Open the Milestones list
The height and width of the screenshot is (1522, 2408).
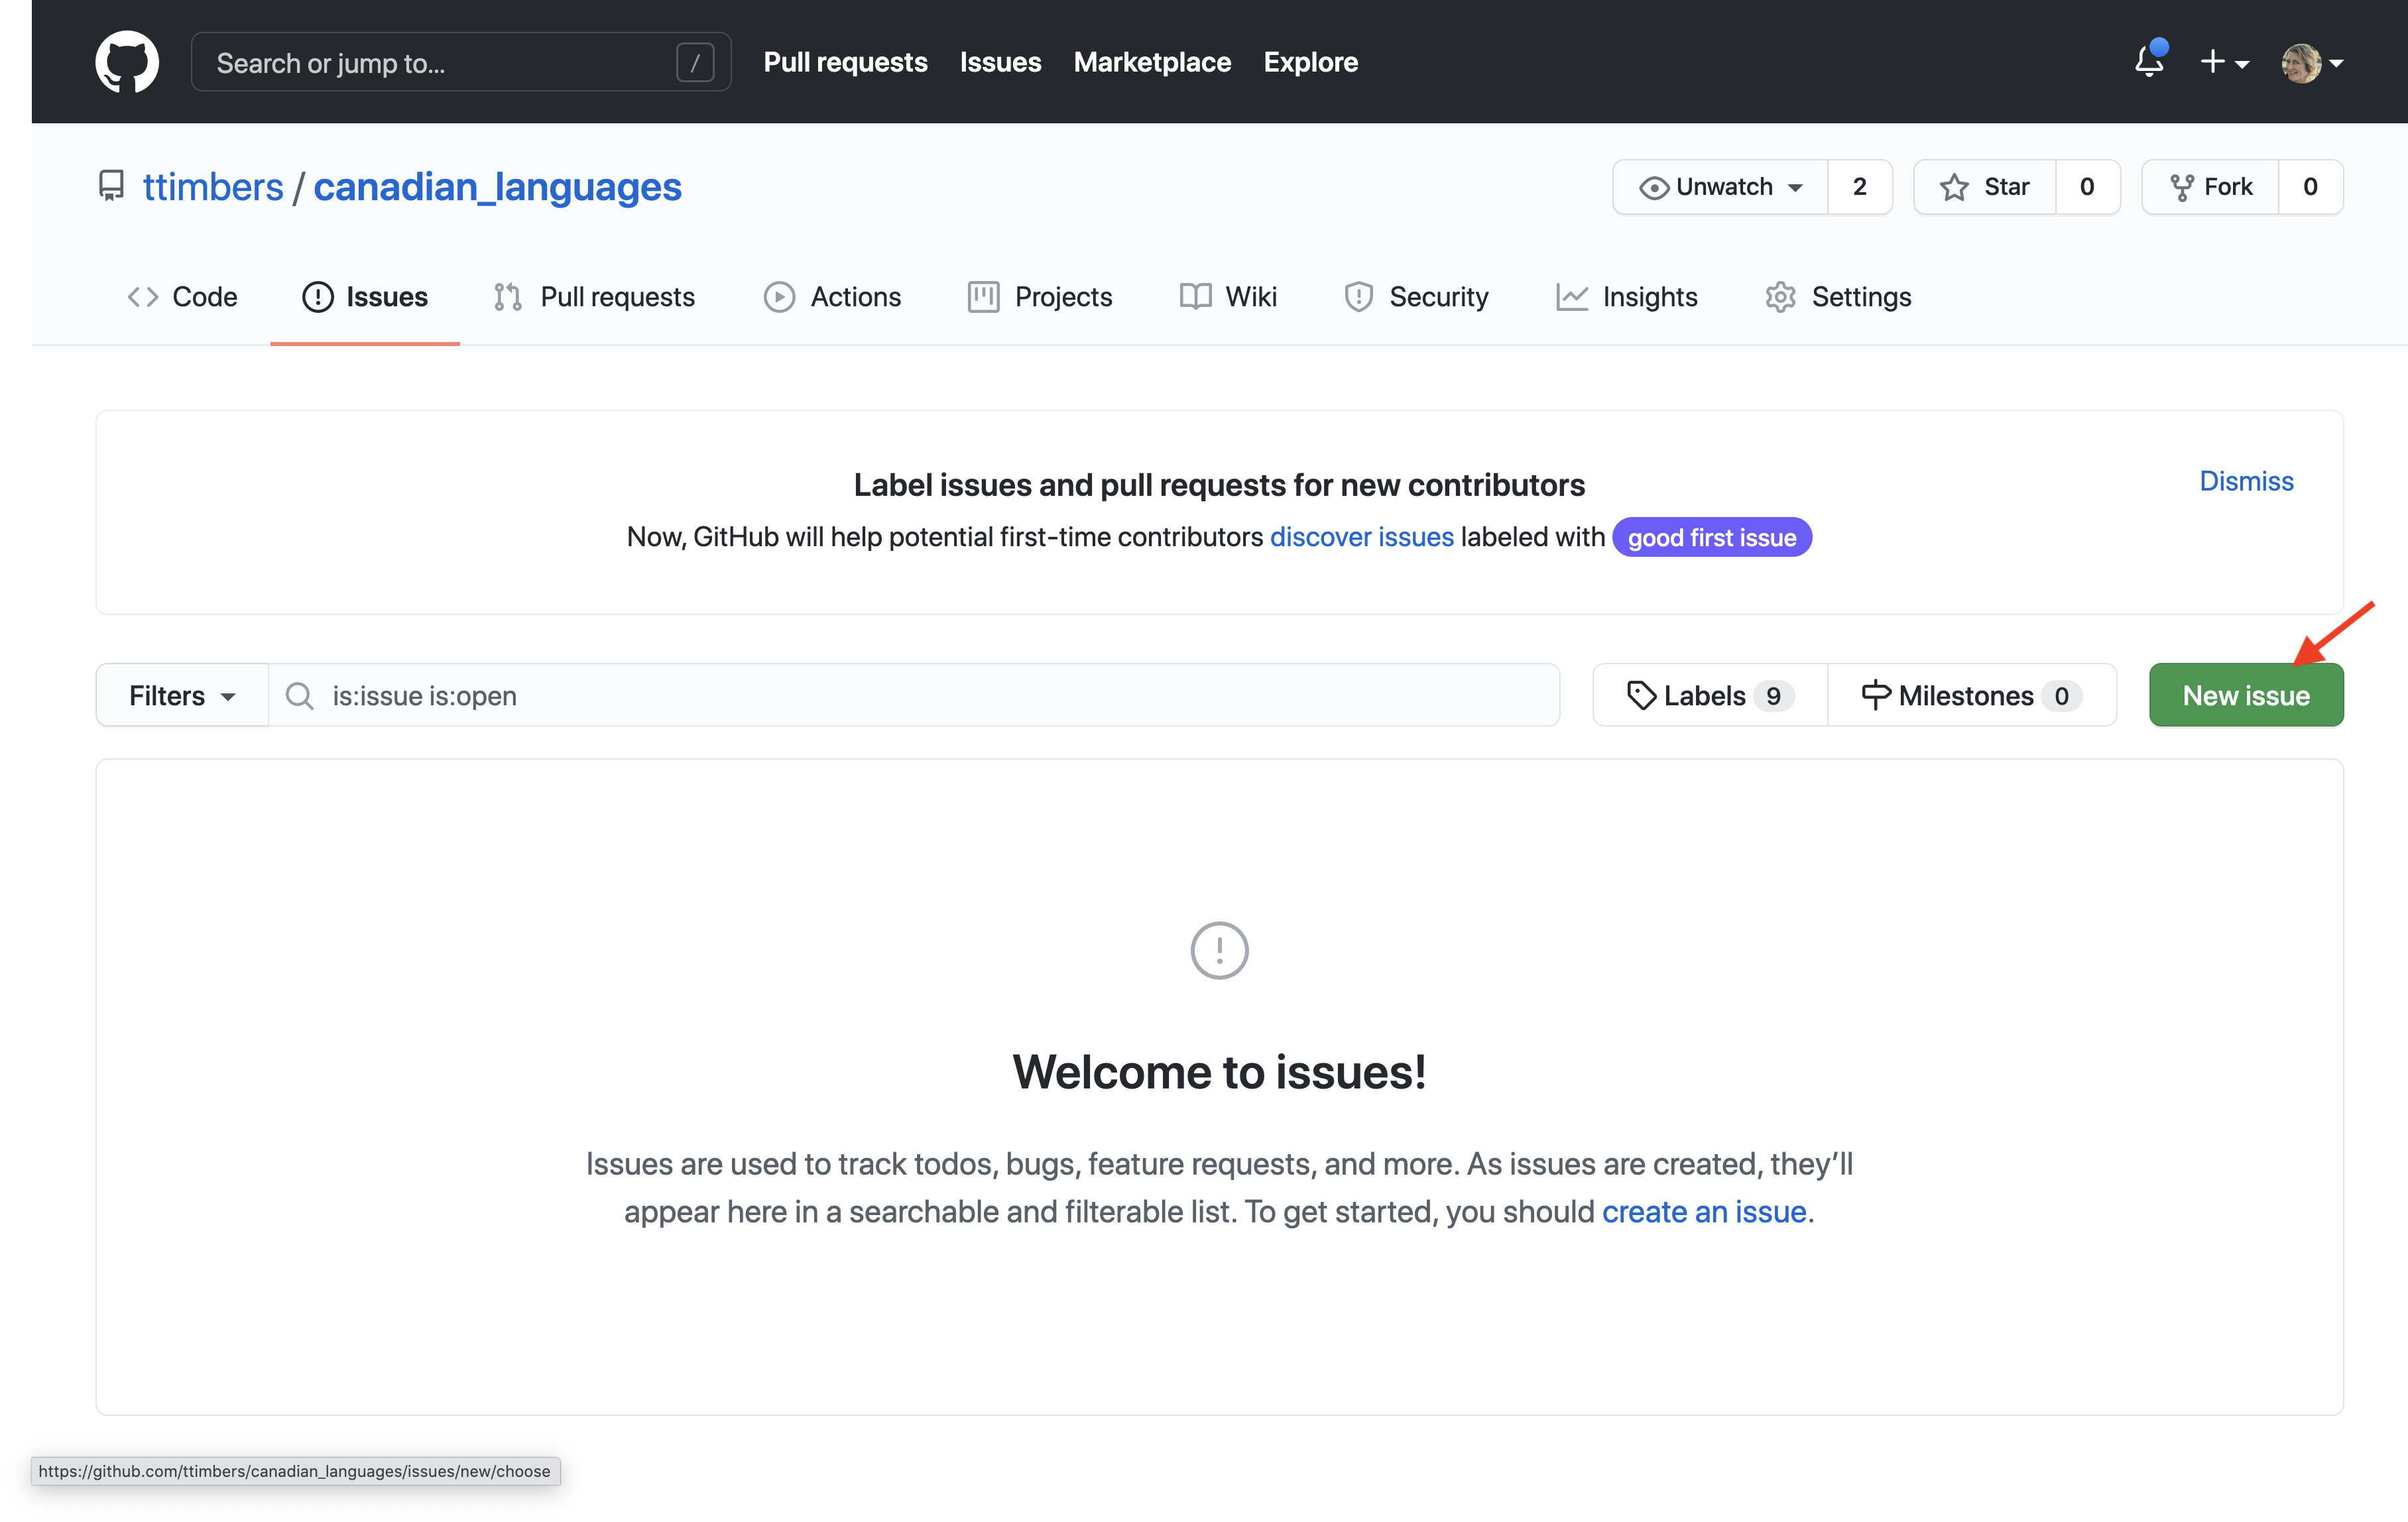(x=1971, y=695)
